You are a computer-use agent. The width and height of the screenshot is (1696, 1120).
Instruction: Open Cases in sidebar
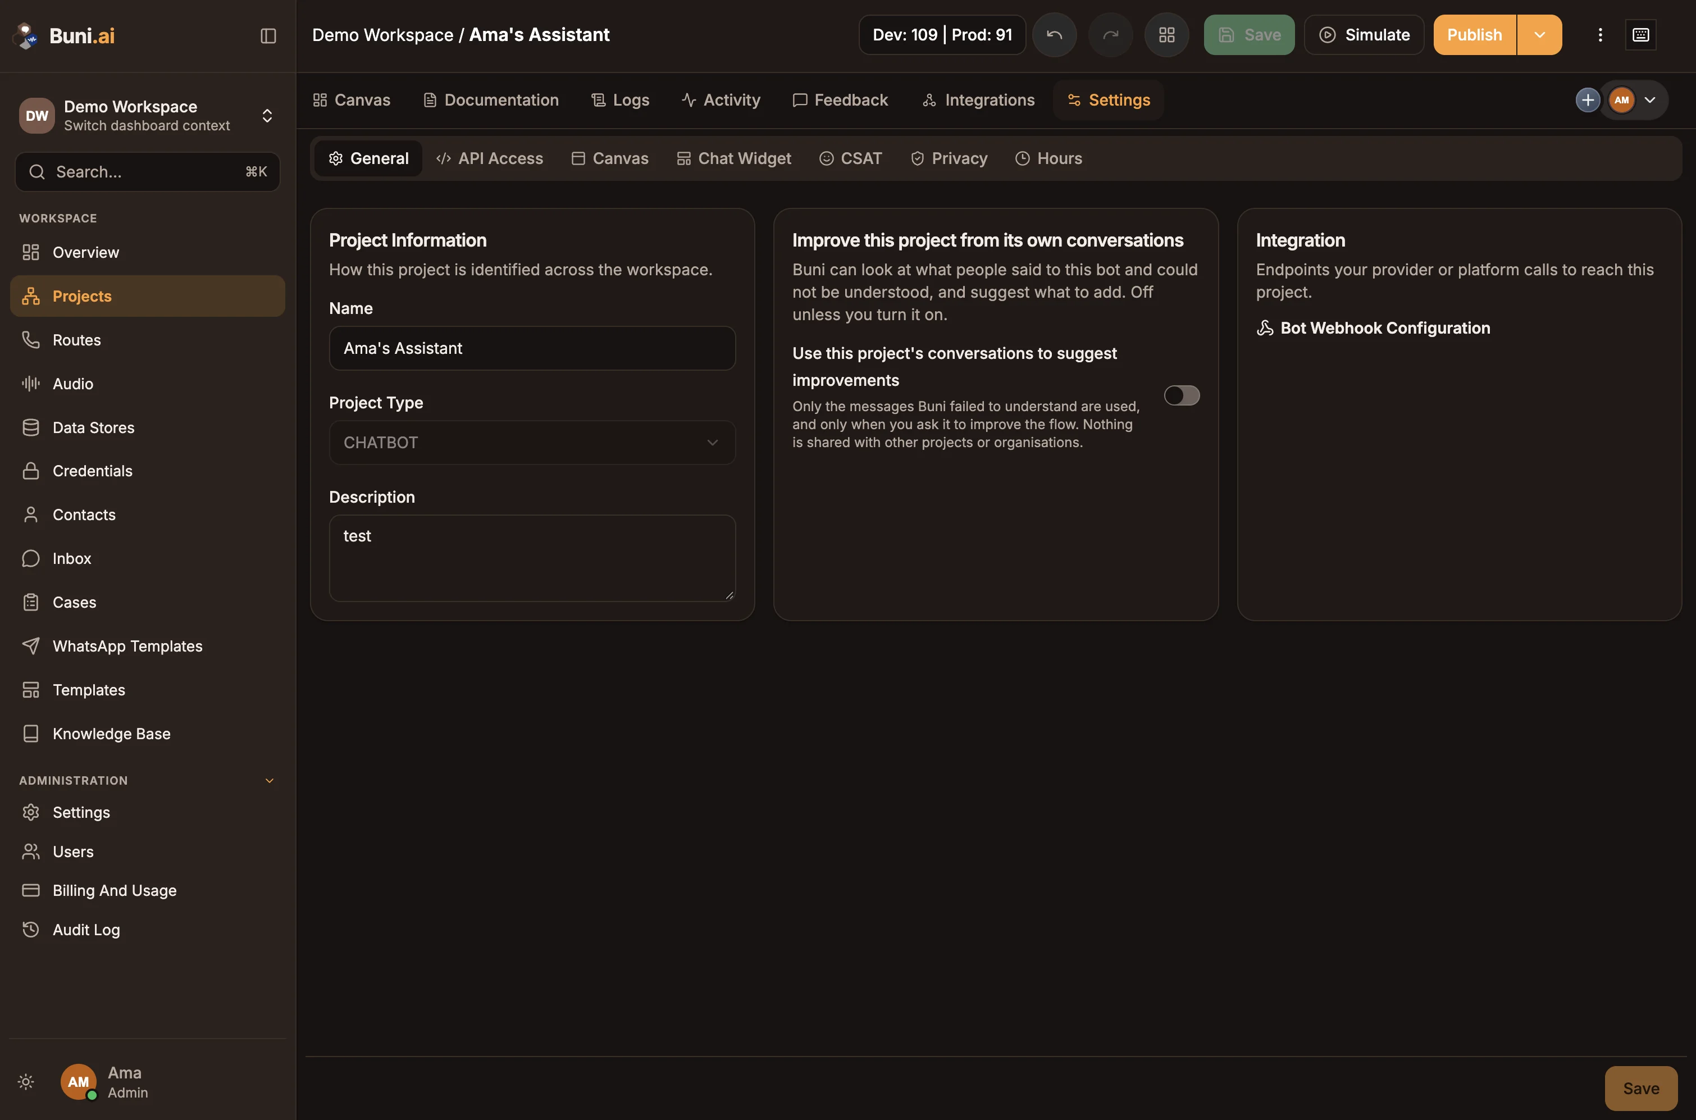tap(147, 602)
